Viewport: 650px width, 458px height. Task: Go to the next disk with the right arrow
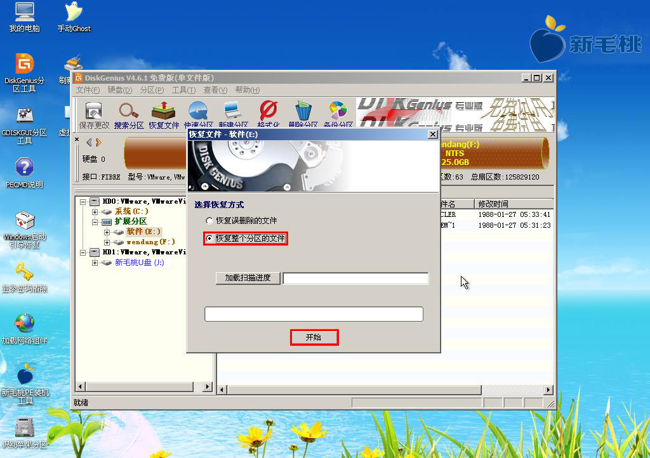click(98, 143)
